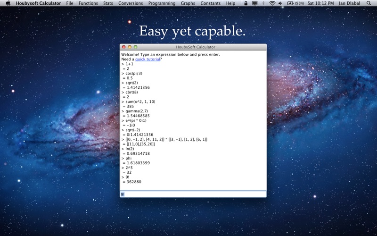Click the Bluetooth icon in menu bar
Image resolution: width=377 pixels, height=236 pixels.
(263, 3)
